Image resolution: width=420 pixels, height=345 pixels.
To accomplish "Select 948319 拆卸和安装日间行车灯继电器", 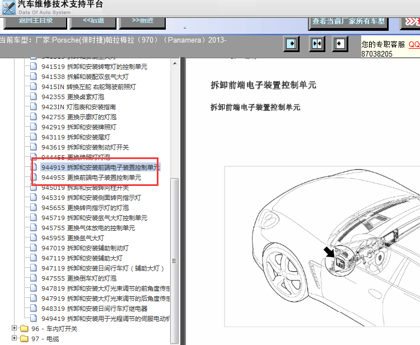I will coord(94,309).
